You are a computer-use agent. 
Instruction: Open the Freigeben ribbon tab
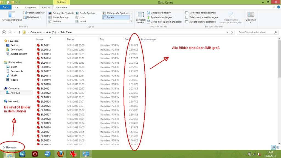30,7
